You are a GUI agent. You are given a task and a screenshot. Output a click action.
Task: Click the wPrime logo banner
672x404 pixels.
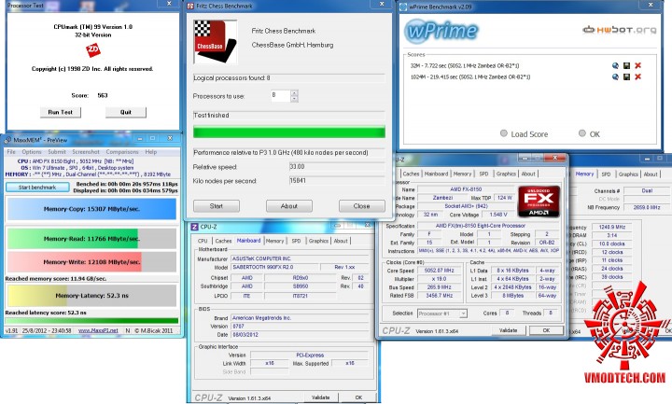(x=441, y=31)
